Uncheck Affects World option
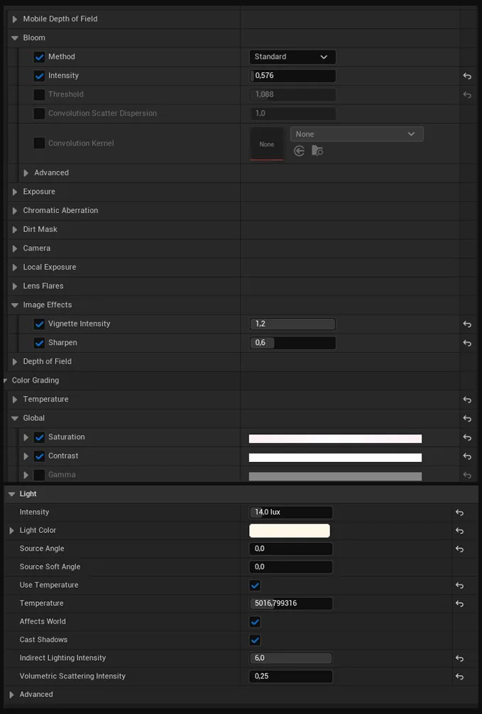 click(255, 622)
